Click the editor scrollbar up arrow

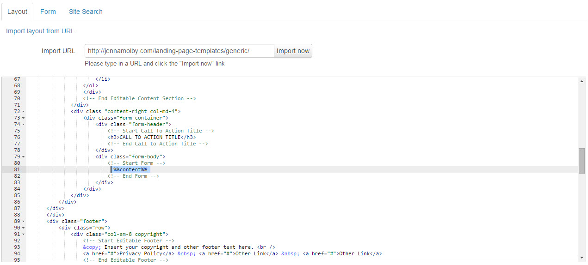(582, 81)
